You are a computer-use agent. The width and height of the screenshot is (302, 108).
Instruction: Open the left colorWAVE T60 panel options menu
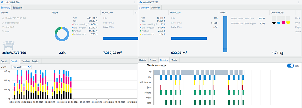pos(134,2)
